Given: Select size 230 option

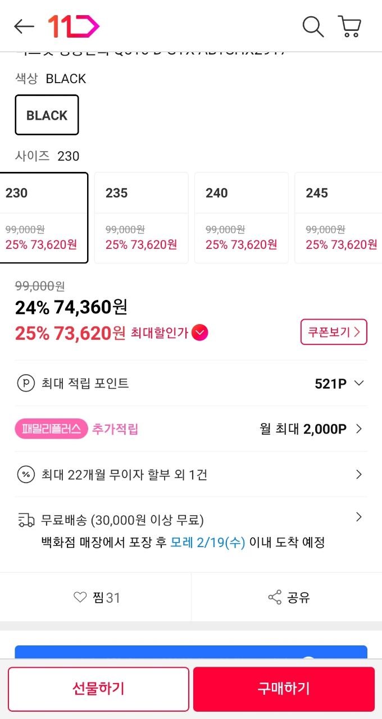Looking at the screenshot, I should 43,217.
